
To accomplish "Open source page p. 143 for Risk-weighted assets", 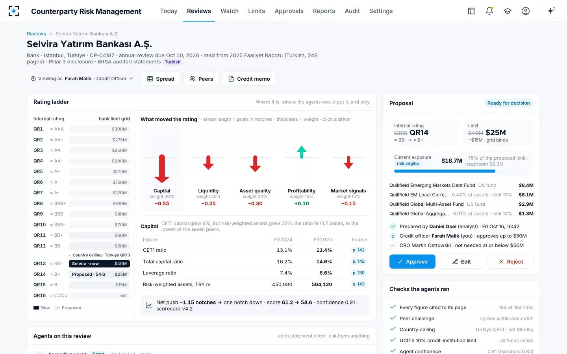I will coord(358,284).
